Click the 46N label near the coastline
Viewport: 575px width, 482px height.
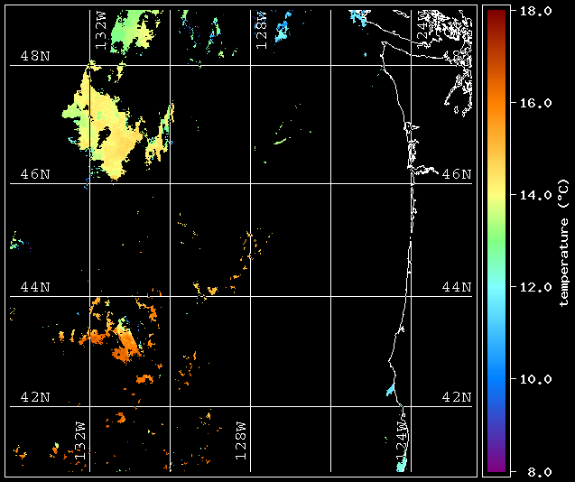click(x=457, y=174)
